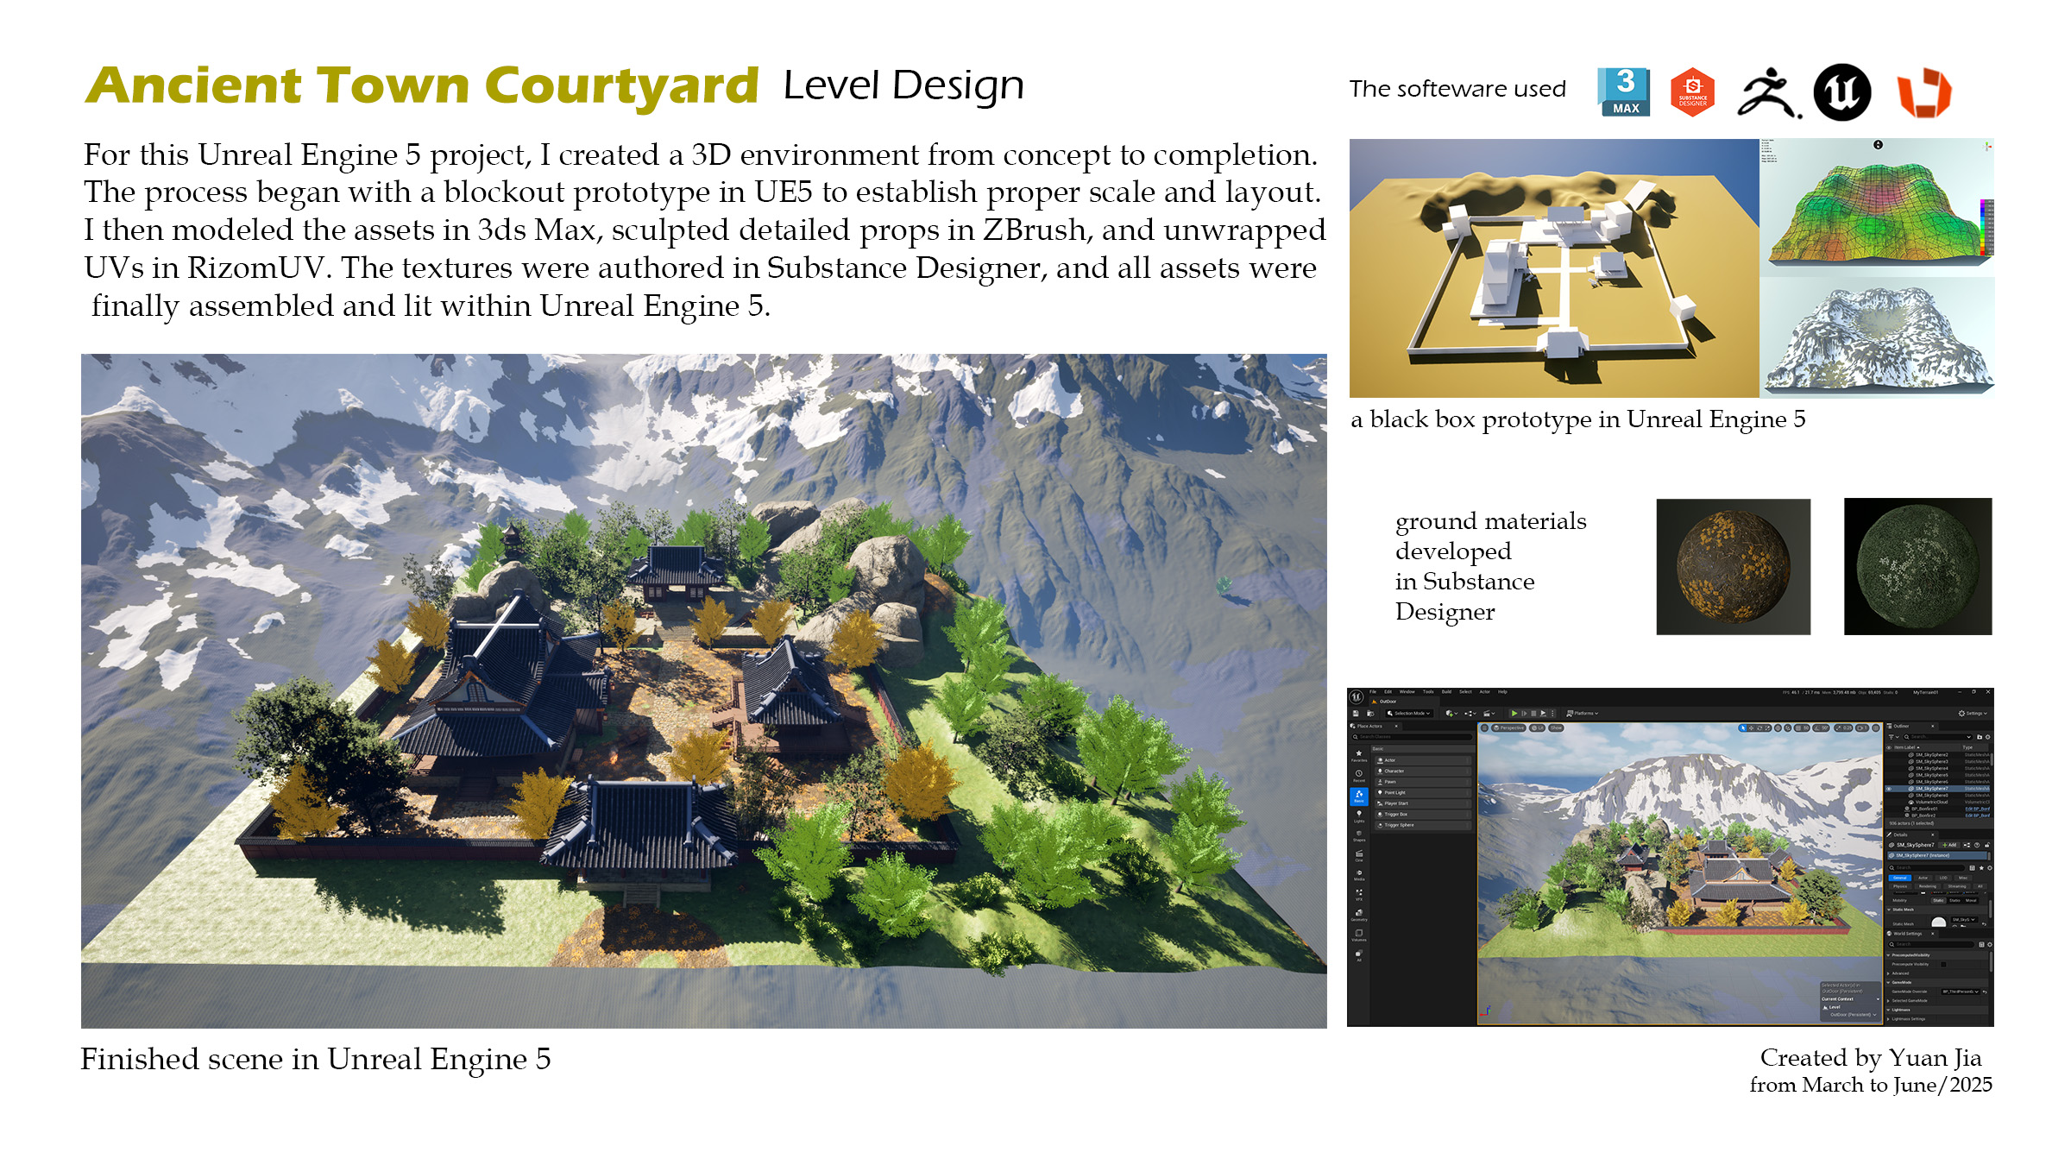2071x1165 pixels.
Task: Open the Build menu
Action: [x=1446, y=692]
